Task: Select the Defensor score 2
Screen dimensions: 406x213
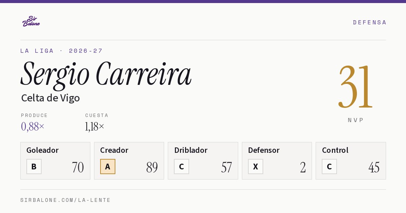Action: (303, 167)
